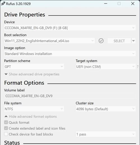Viewport: 140px width, 145px height.
Task: Toggle the Quick format checkbox
Action: pyautogui.click(x=6, y=122)
